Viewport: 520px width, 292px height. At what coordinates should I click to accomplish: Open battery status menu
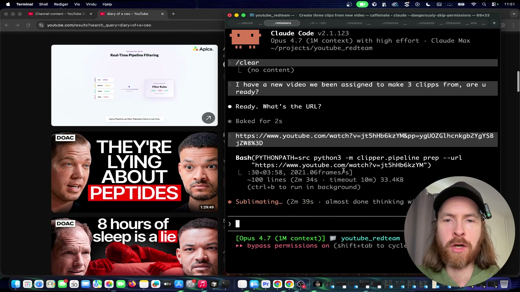coord(461,4)
